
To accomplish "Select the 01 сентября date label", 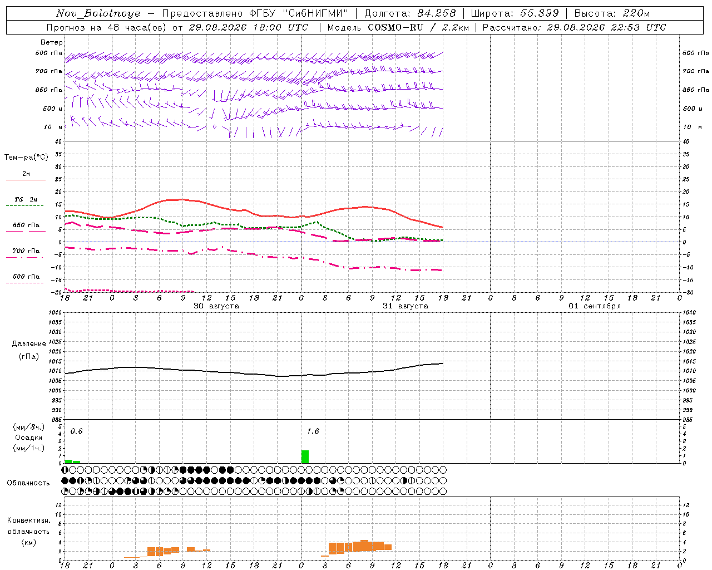I will (x=595, y=306).
